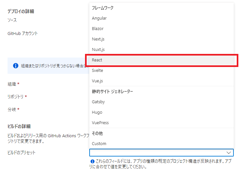
Task: Click the GitHub アカウント label
Action: [23, 33]
